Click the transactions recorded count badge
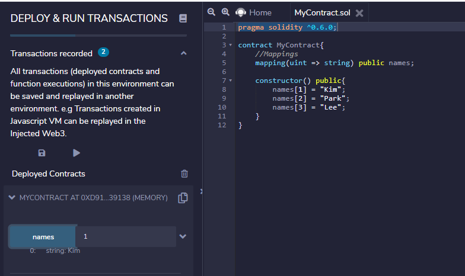 click(x=103, y=52)
